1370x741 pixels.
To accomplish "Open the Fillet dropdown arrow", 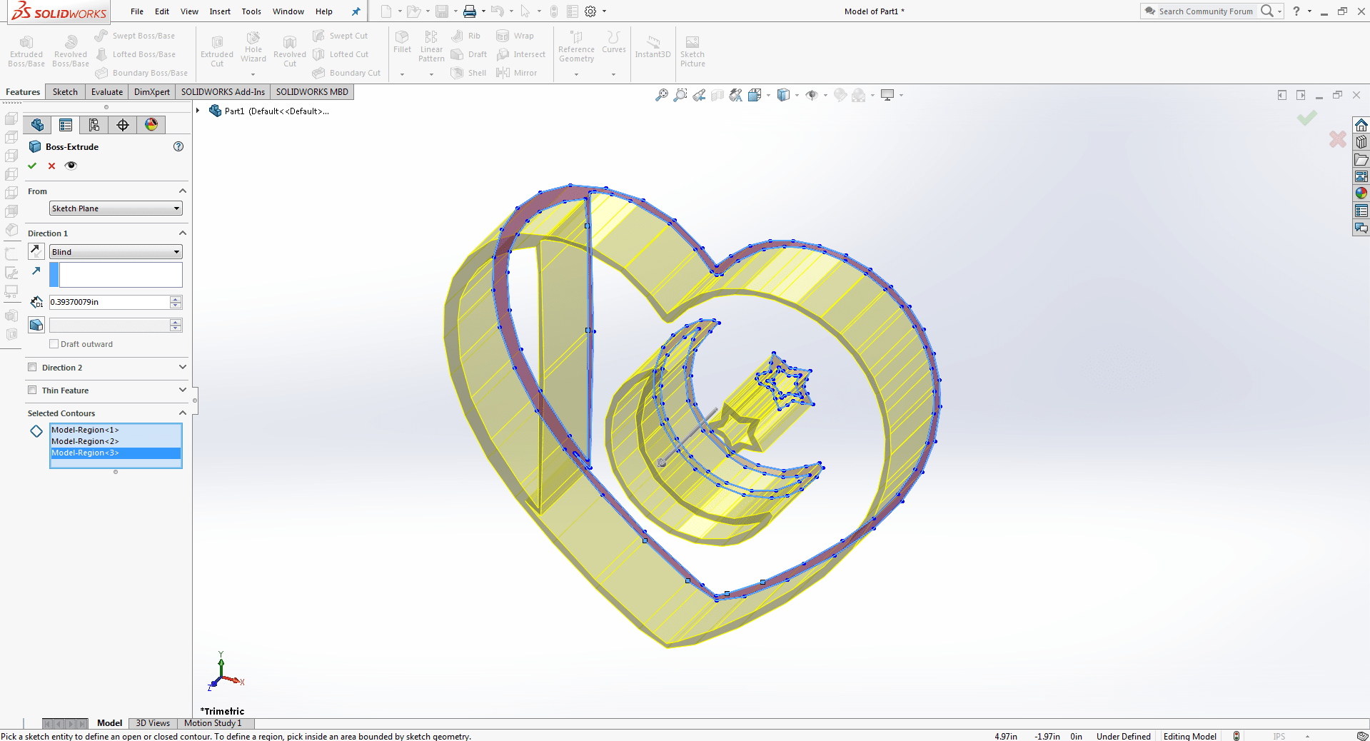I will tap(402, 74).
